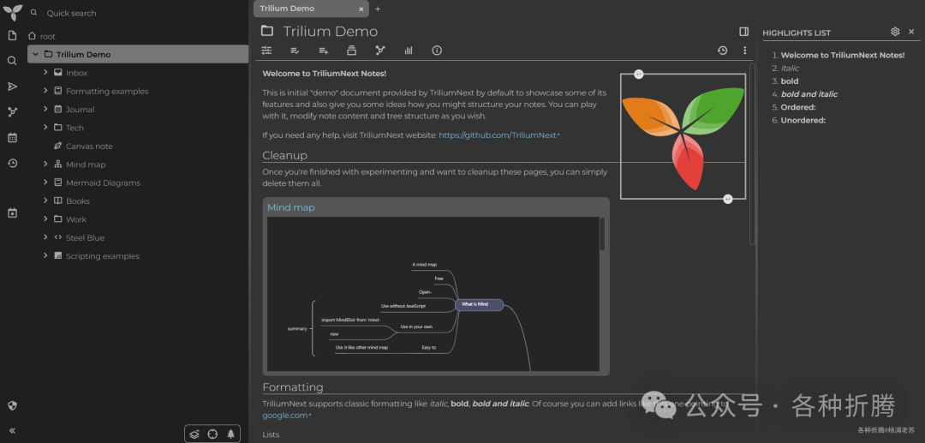Screen dimensions: 925x443
Task: Open recent changes history sidebar icon
Action: point(12,164)
